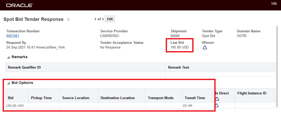The image size is (281, 115).
Task: Open transaction number 8887881
Action: [x=13, y=36]
